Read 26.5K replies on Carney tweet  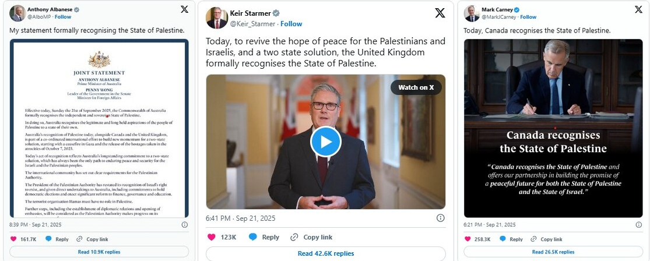tap(553, 252)
